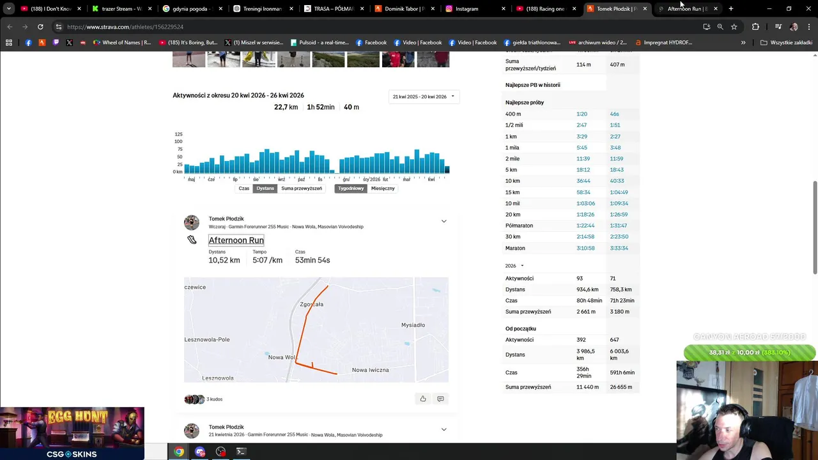The height and width of the screenshot is (460, 818).
Task: Open the apps grid in bookmarks bar
Action: (x=9, y=43)
